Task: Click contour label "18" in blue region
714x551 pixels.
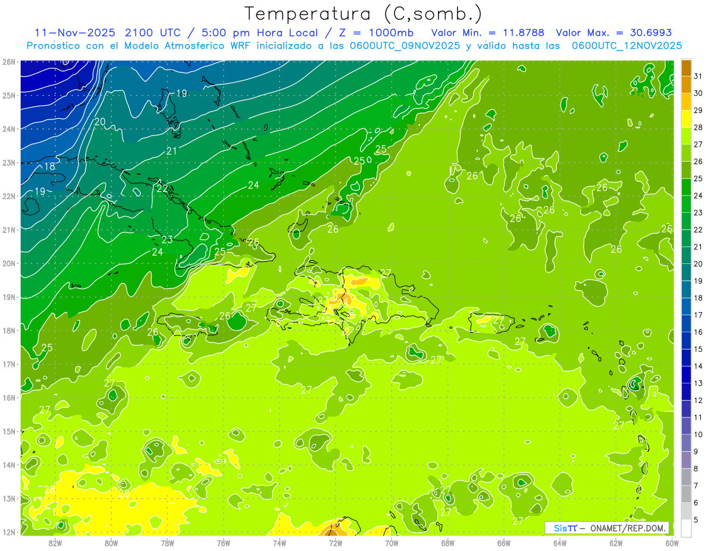Action: [50, 166]
